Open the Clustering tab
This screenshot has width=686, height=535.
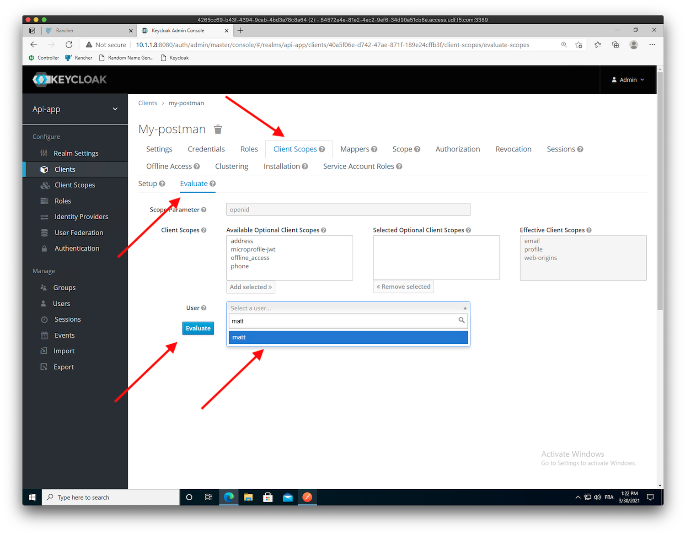pyautogui.click(x=232, y=167)
